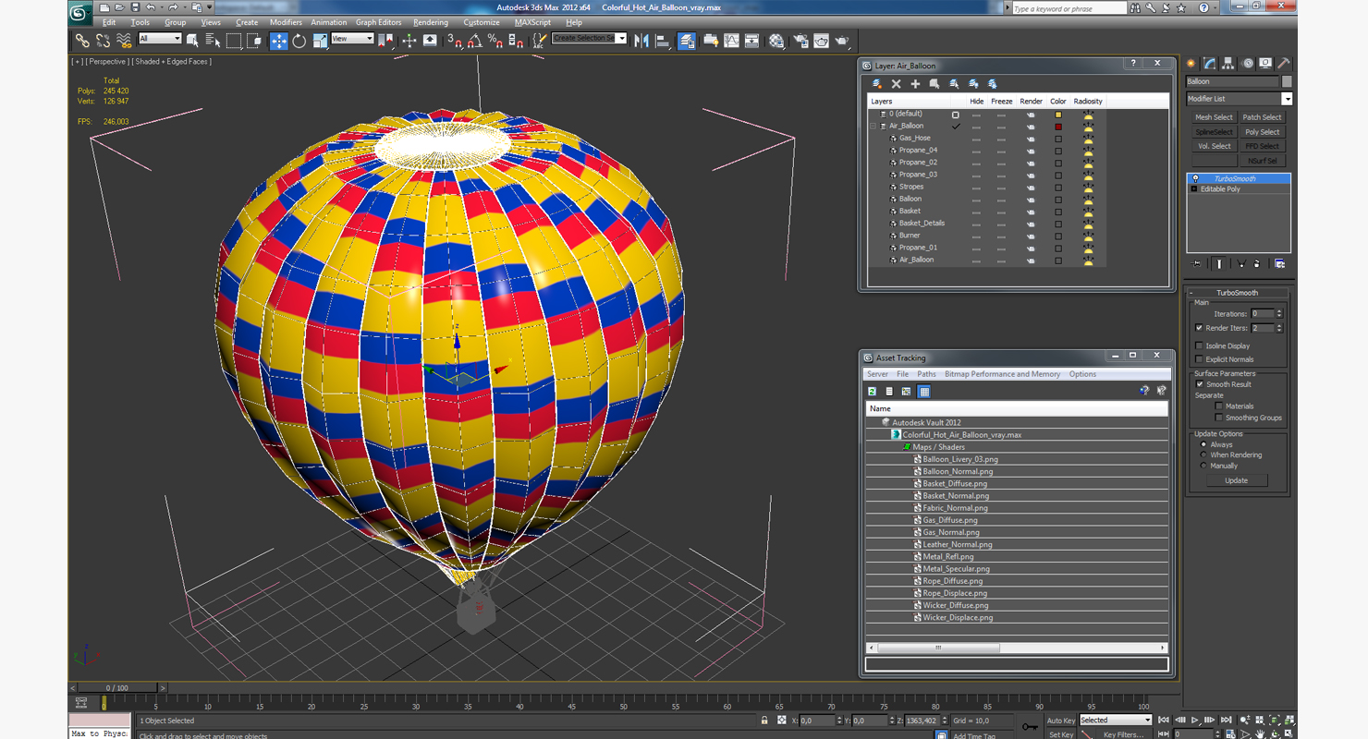Screen dimensions: 1368x739
Task: Activate the Select Object tool
Action: point(192,41)
